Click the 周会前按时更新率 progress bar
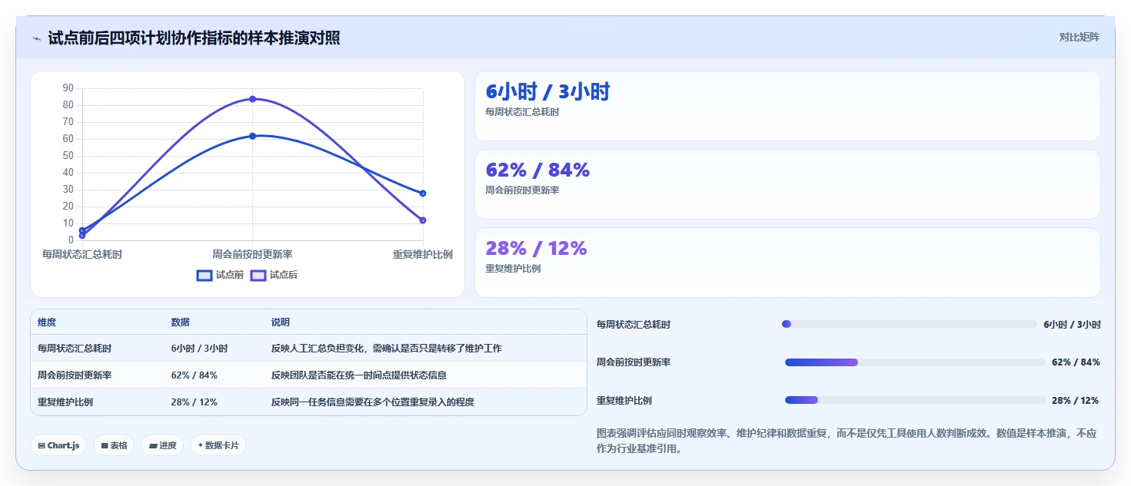Viewport: 1131px width, 486px height. [x=915, y=362]
